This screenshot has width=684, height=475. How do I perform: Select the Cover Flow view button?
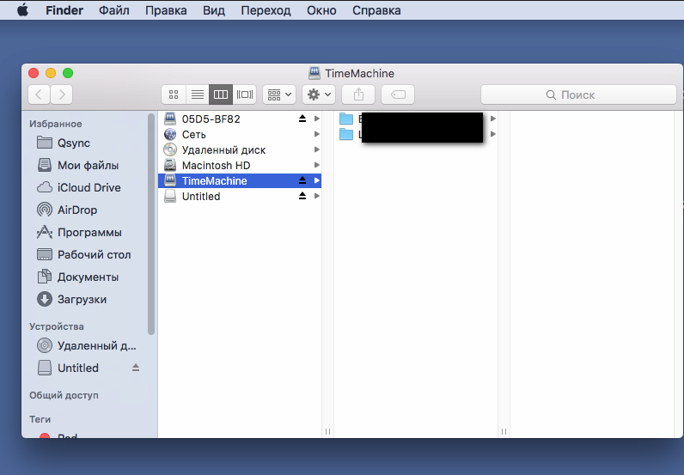[245, 94]
